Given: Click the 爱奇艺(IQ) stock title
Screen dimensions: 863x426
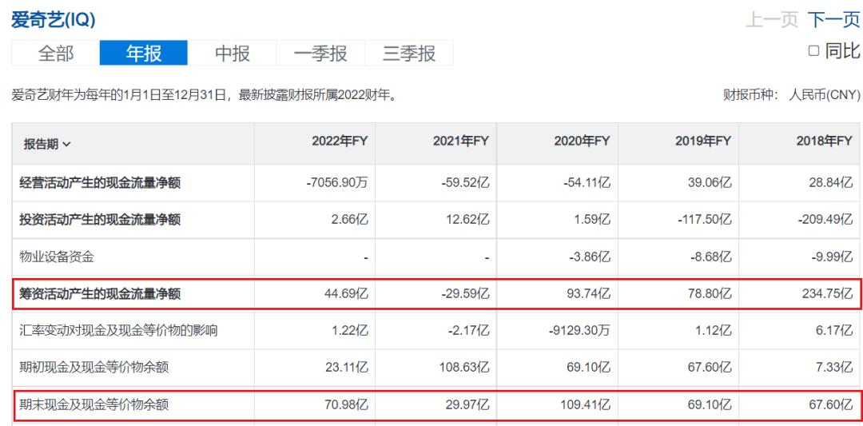Looking at the screenshot, I should (54, 20).
